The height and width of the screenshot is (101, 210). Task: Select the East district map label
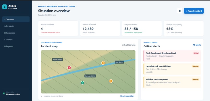point(119,62)
